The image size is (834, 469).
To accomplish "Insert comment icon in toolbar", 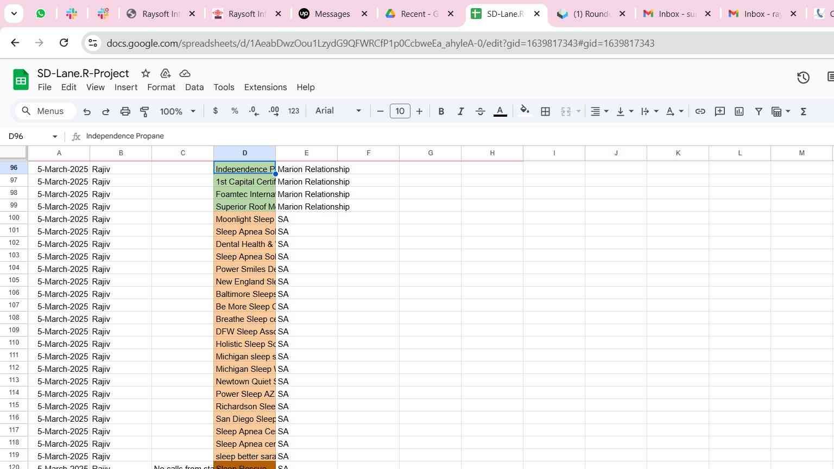I will point(720,111).
